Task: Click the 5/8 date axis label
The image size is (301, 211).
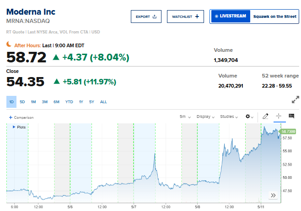Action: click(x=197, y=207)
